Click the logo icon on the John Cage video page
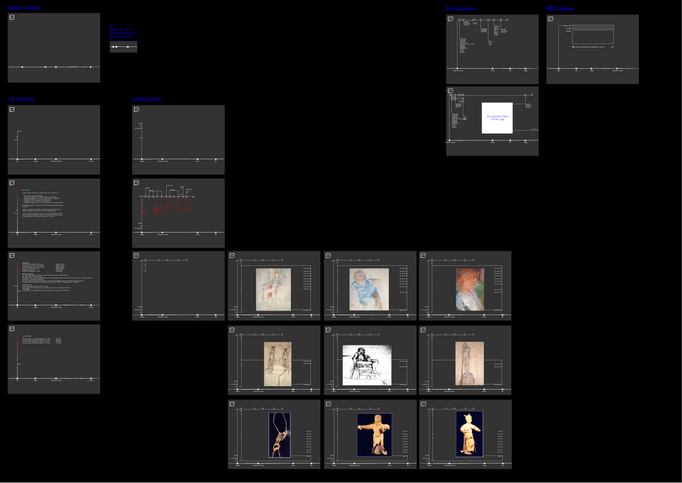The image size is (682, 483). (x=450, y=91)
